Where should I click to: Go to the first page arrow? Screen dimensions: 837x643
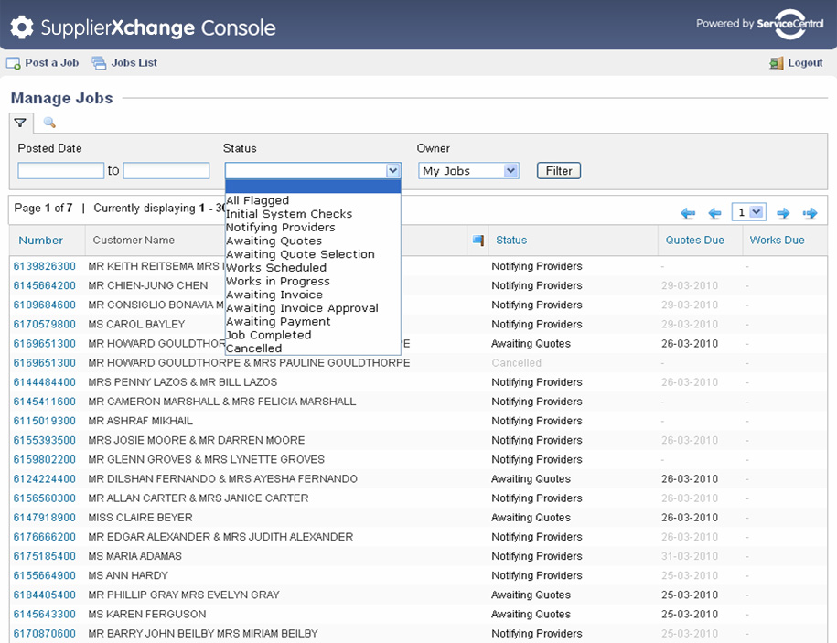coord(688,213)
